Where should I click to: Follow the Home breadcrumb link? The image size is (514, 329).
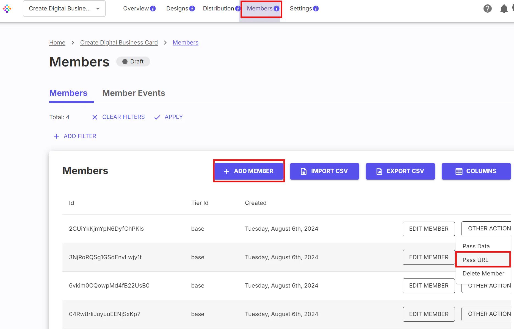(x=57, y=43)
